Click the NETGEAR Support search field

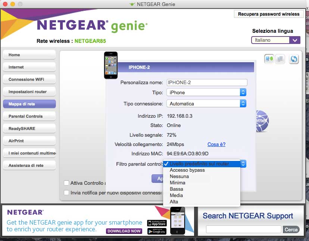coord(244,229)
